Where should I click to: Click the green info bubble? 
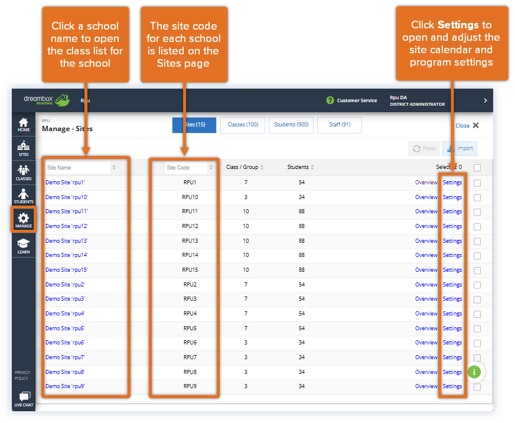[474, 372]
